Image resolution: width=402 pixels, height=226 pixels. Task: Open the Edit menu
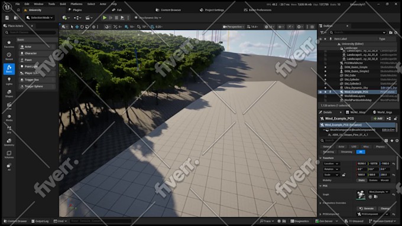27,4
